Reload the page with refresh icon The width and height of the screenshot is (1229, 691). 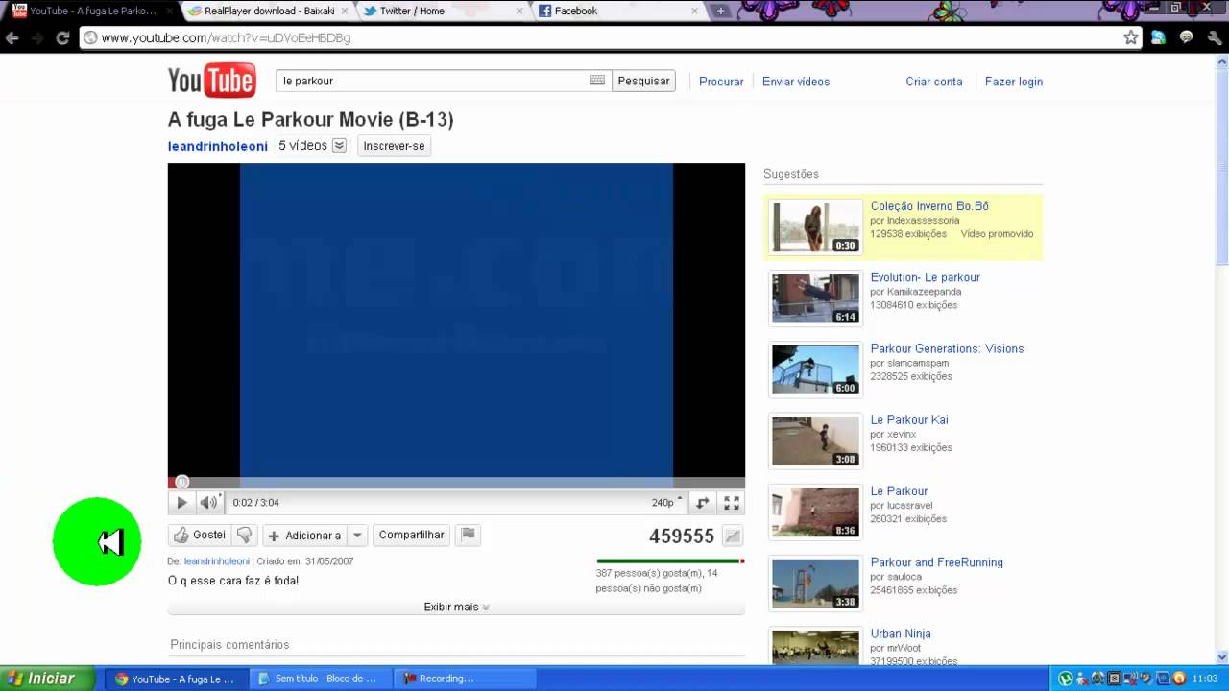pos(62,38)
